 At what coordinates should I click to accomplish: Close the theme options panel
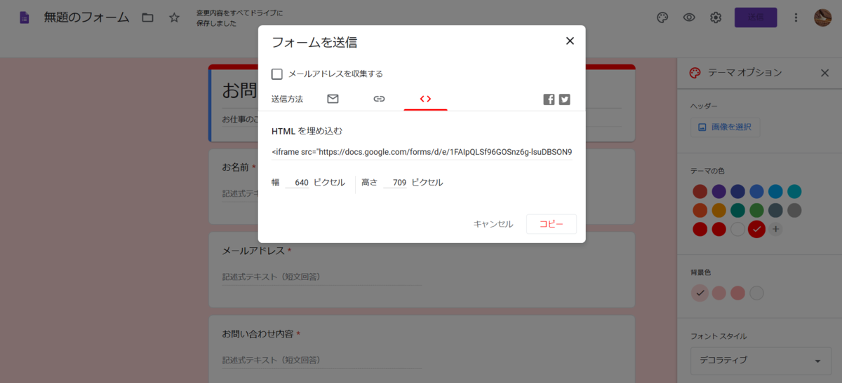click(824, 73)
